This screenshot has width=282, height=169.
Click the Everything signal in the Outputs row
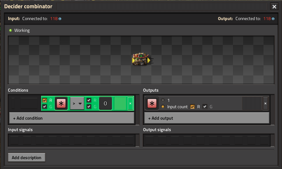click(152, 103)
